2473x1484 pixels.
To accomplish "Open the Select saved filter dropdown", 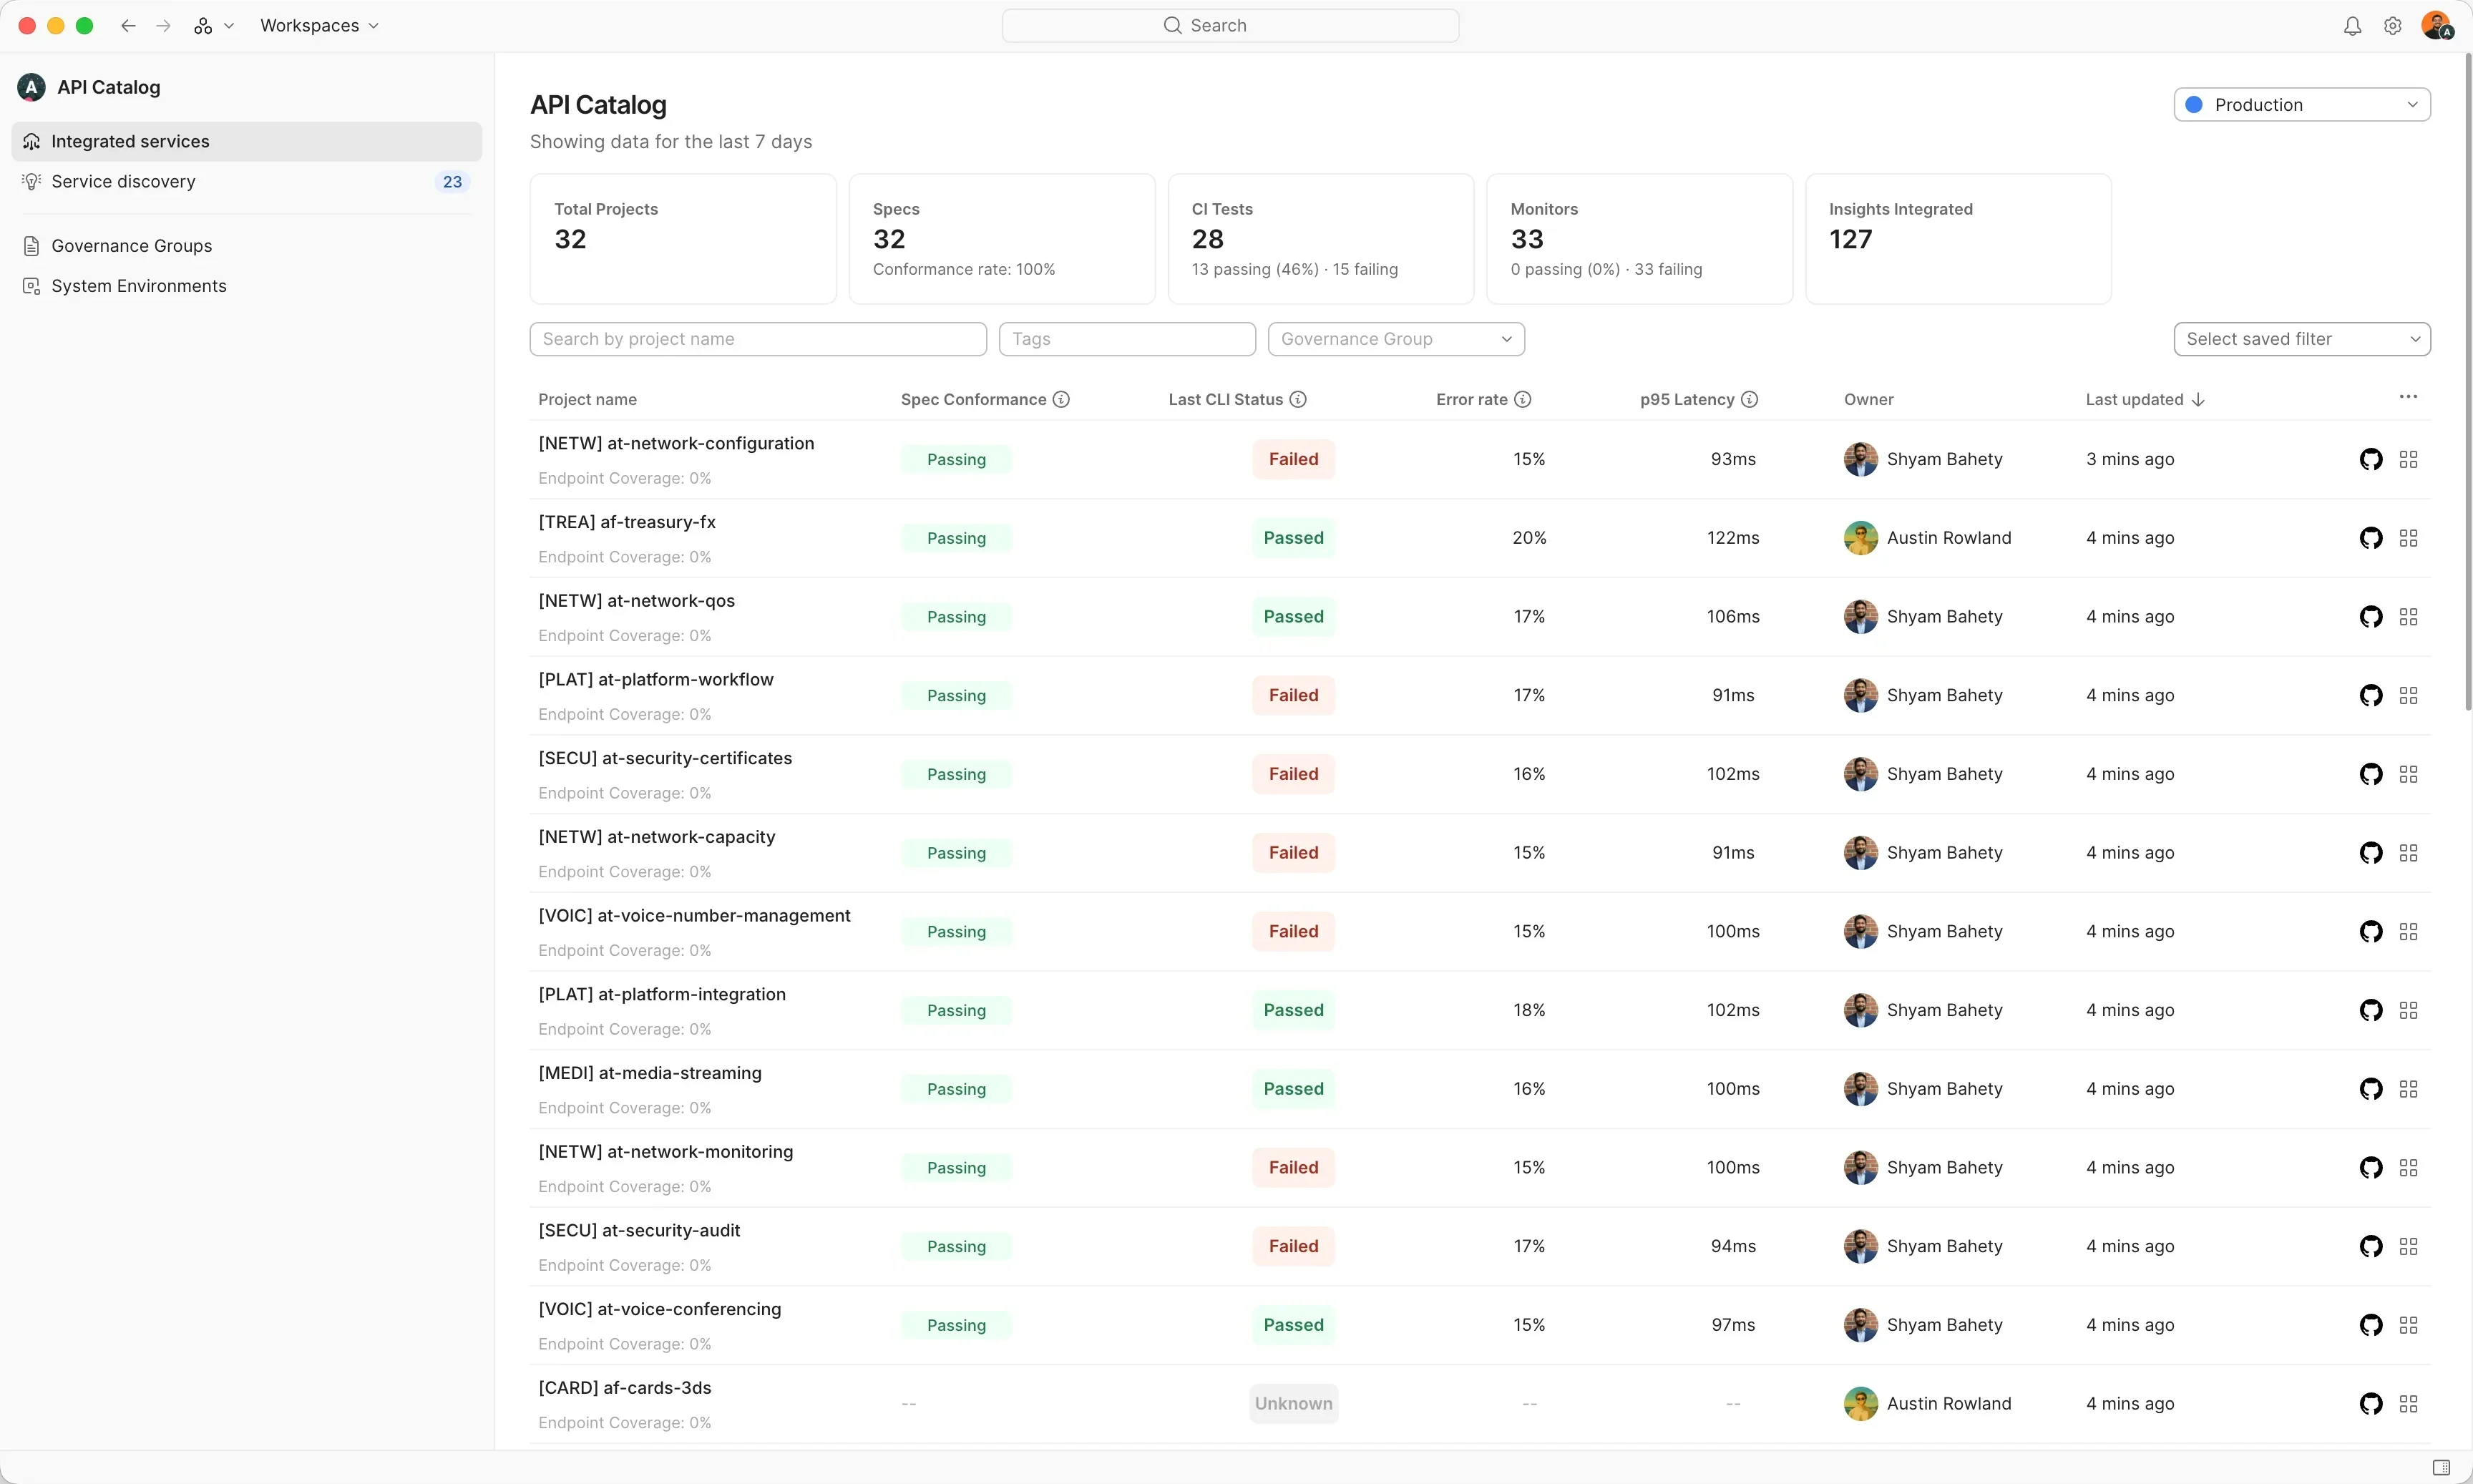I will coord(2302,339).
